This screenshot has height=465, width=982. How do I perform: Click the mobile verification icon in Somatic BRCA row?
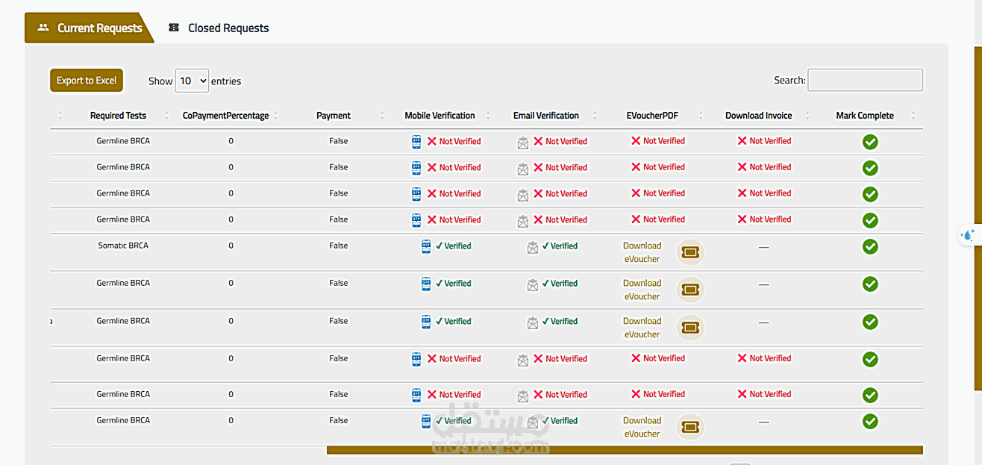(426, 246)
